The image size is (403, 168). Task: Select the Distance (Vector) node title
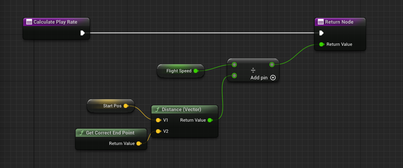pyautogui.click(x=181, y=109)
